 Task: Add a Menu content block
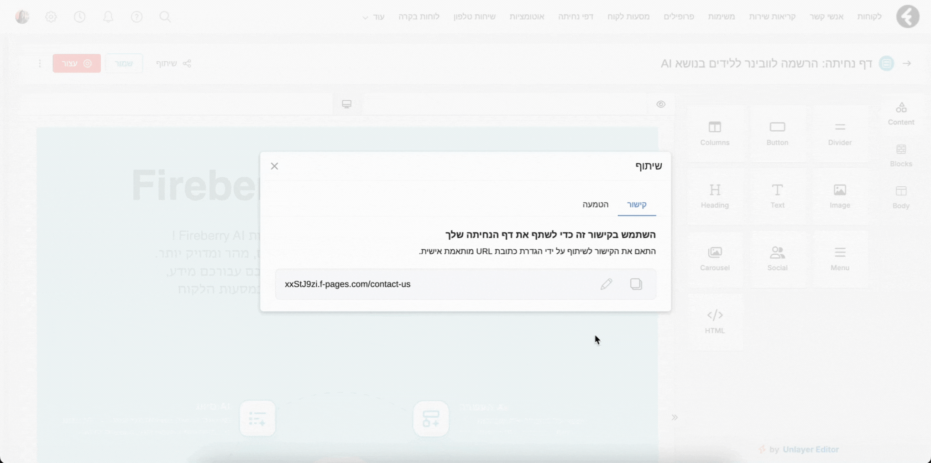tap(840, 259)
